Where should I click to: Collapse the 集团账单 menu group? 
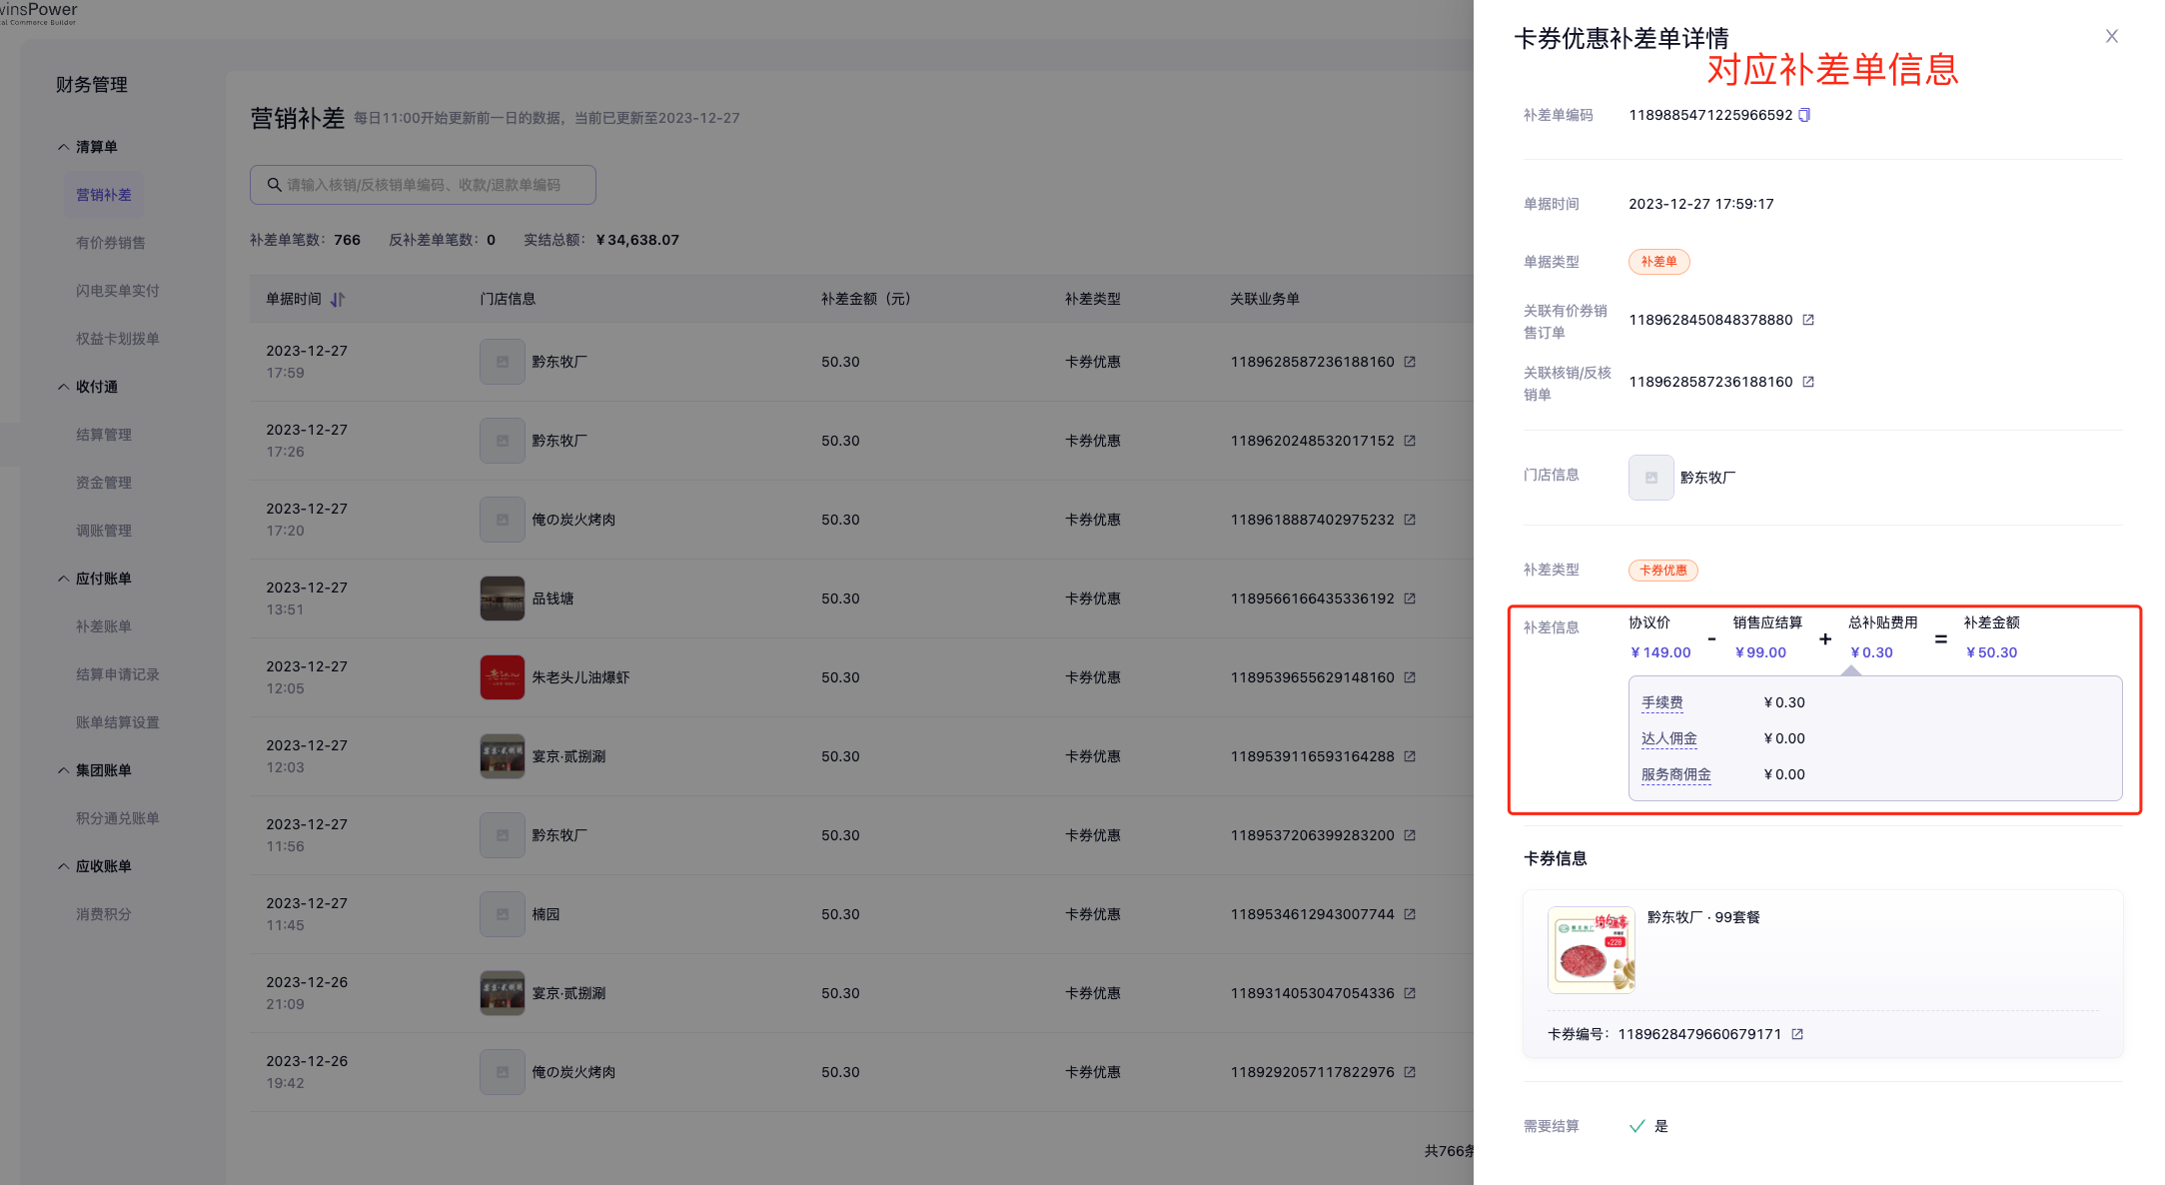point(64,770)
